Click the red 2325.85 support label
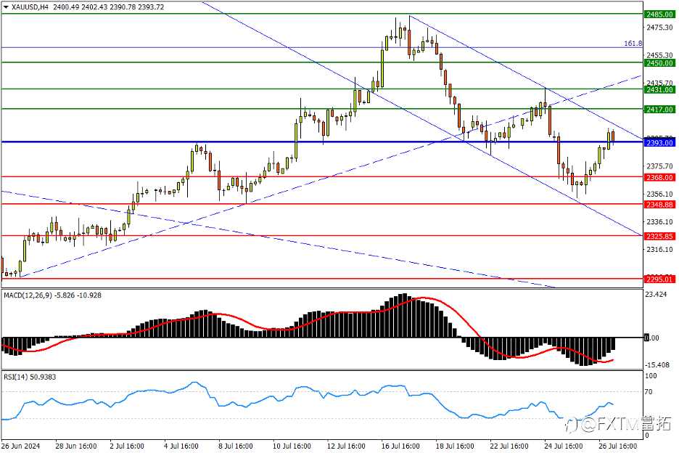This screenshot has height=453, width=679. 659,236
